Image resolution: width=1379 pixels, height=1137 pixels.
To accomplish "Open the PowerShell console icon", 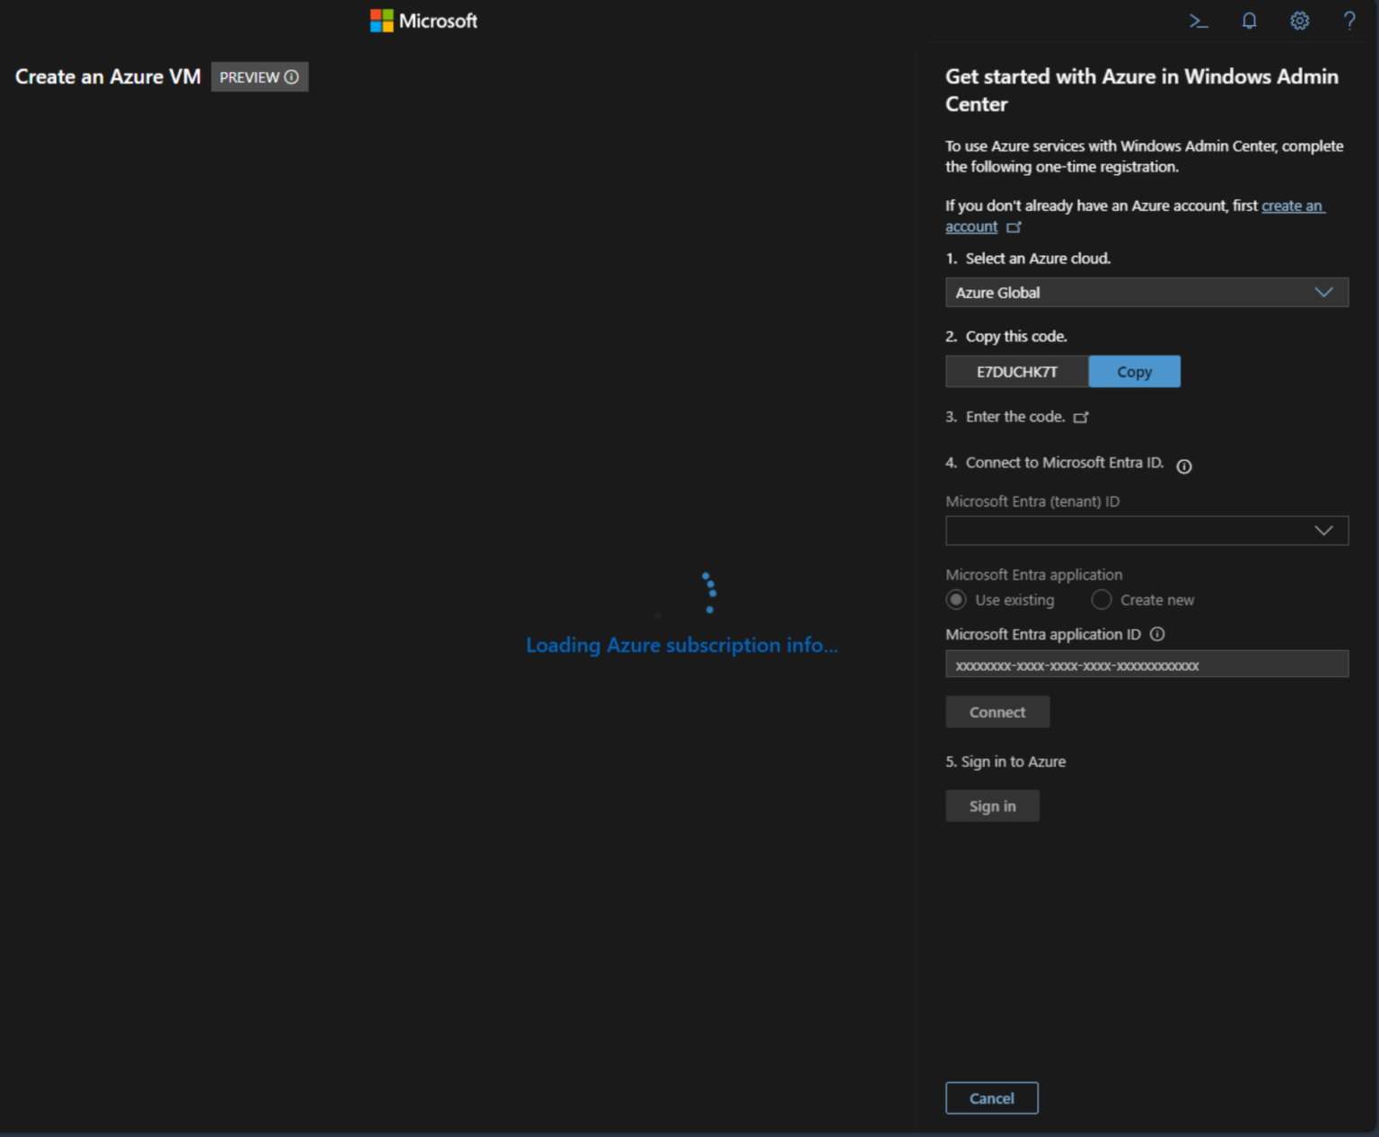I will click(1199, 20).
